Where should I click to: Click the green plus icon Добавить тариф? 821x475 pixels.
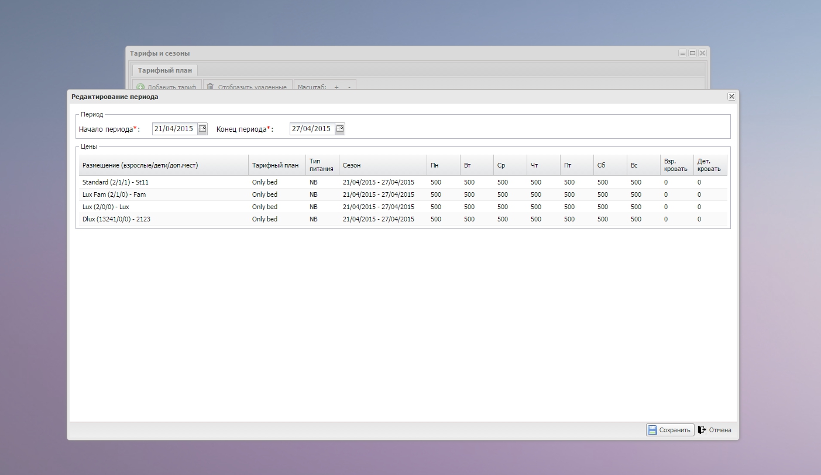pyautogui.click(x=140, y=87)
